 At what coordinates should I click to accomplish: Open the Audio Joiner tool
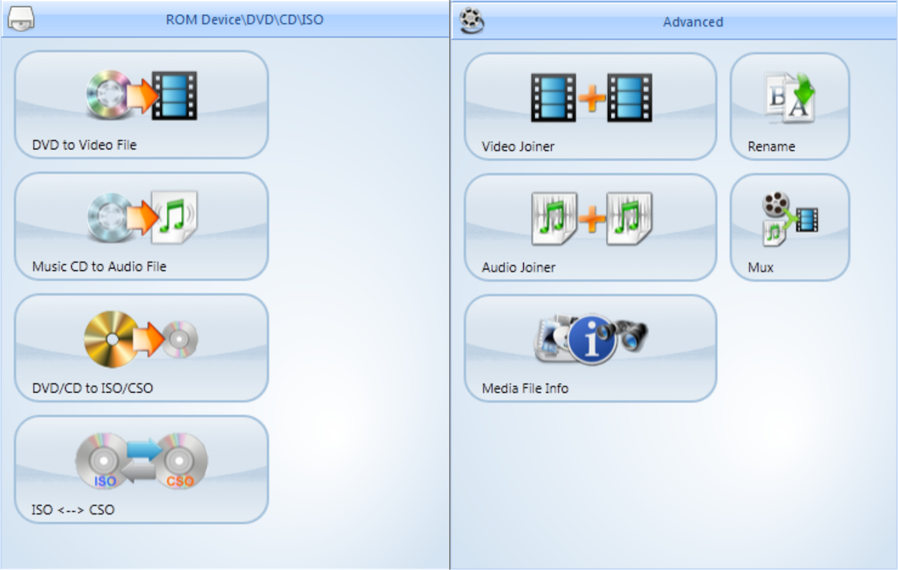click(590, 227)
